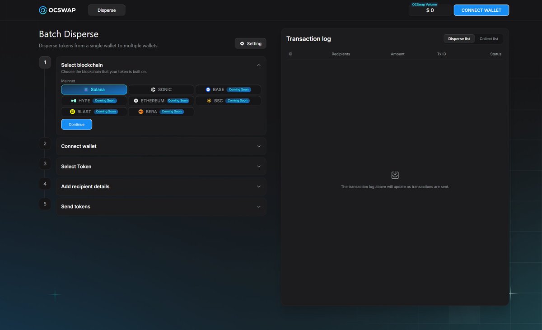Image resolution: width=542 pixels, height=330 pixels.
Task: Click the Mainnet label
Action: (x=68, y=81)
